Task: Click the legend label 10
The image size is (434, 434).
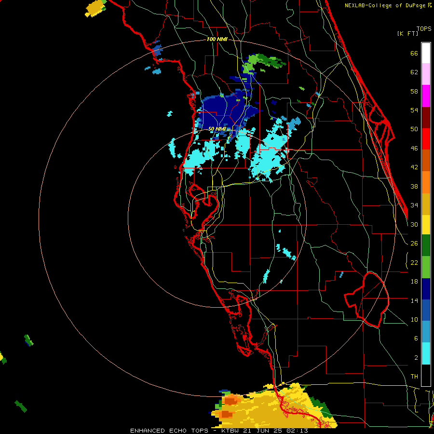Action: coord(414,319)
